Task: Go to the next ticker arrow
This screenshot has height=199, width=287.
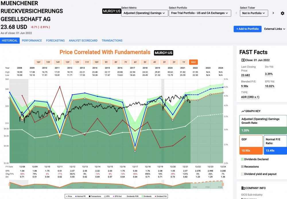Action: [x=273, y=13]
